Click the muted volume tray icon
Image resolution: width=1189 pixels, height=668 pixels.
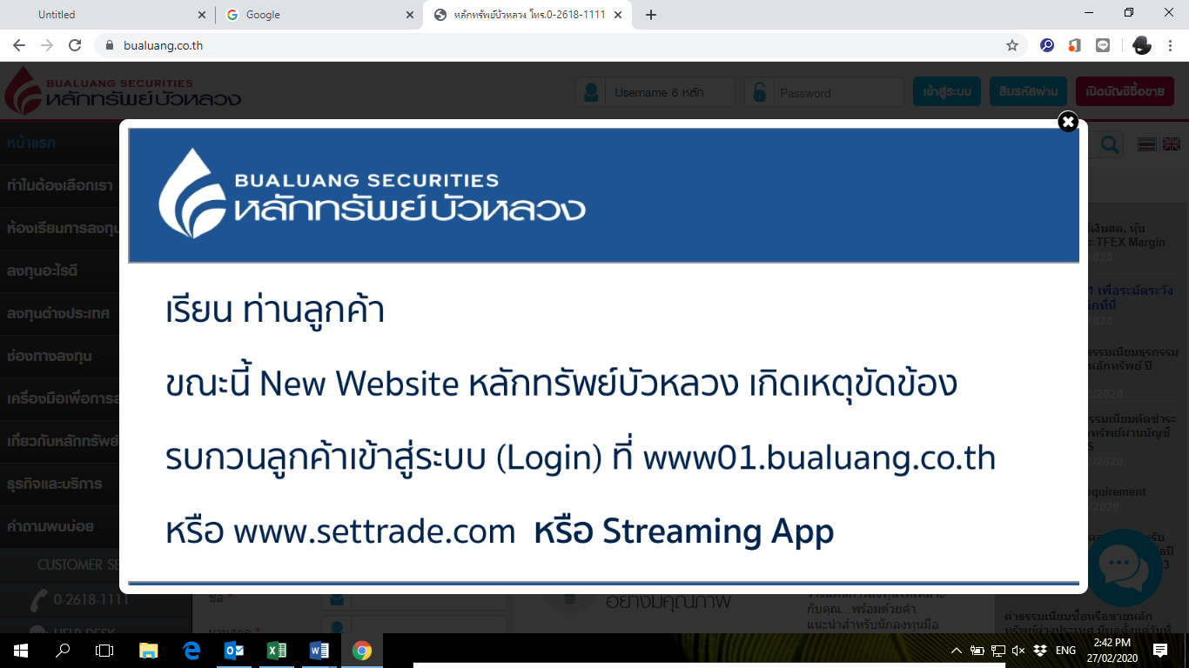coord(1018,650)
